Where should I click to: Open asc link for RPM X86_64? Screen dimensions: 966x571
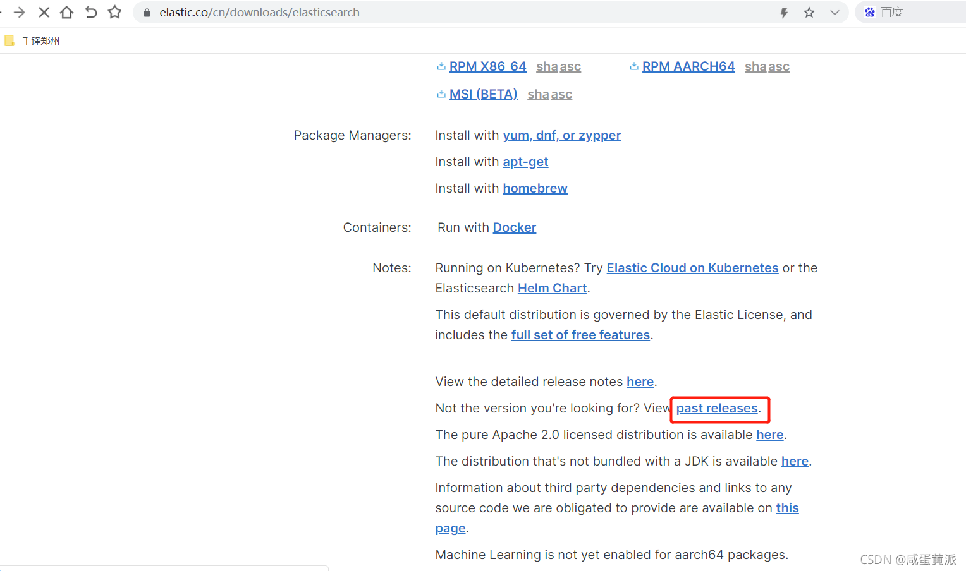click(570, 66)
